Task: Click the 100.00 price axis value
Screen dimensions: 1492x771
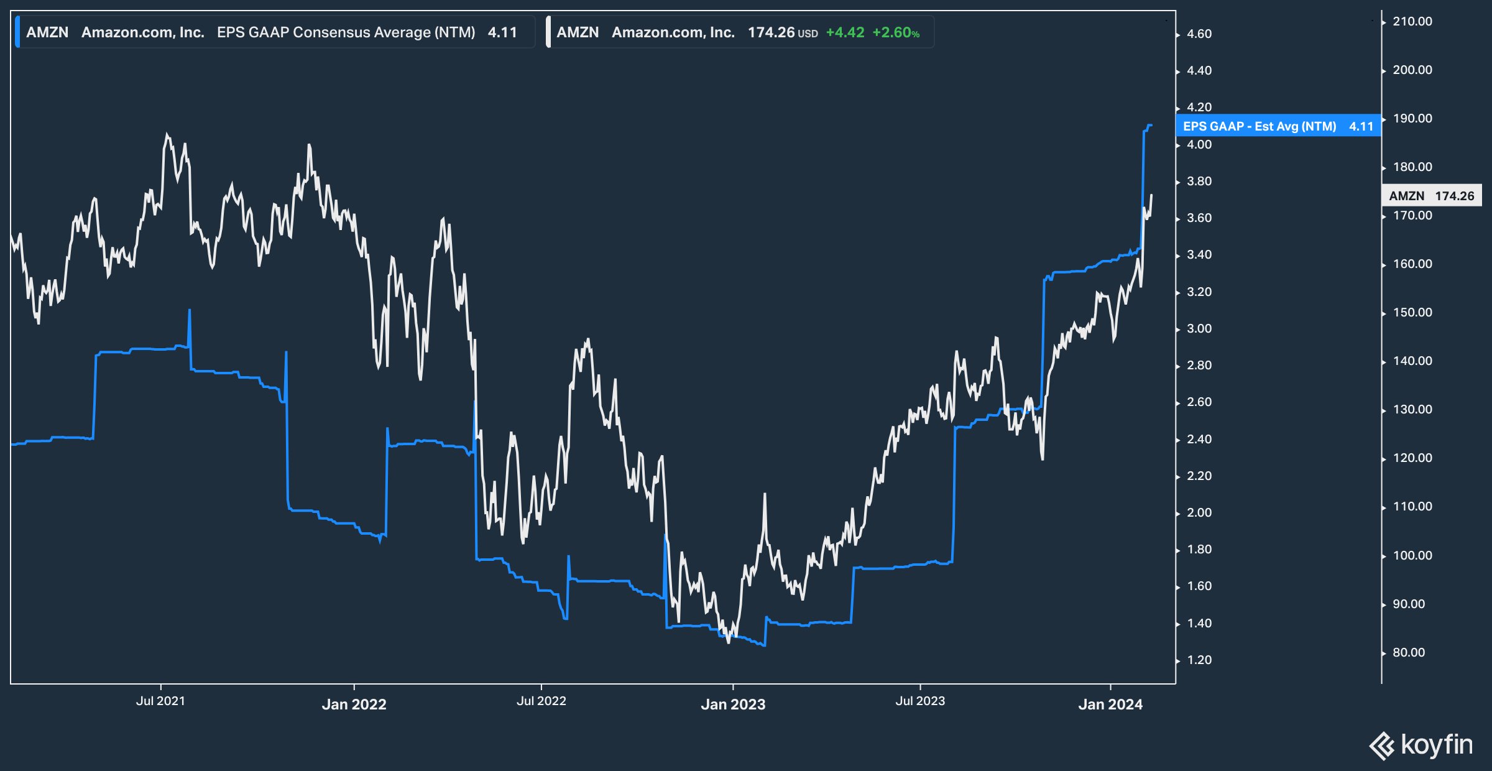Action: coord(1412,556)
